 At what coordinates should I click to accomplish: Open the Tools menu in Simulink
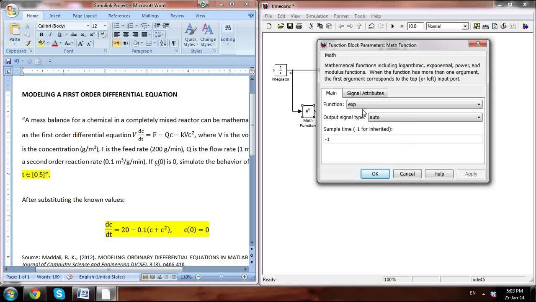(x=360, y=16)
